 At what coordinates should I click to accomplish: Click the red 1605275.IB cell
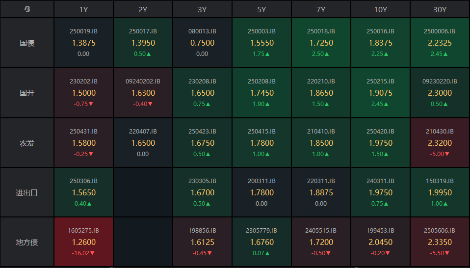click(84, 242)
